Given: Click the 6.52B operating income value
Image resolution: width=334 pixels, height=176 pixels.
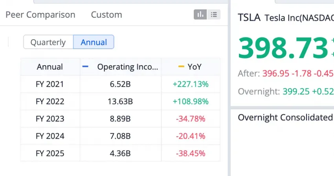Looking at the screenshot, I should [120, 84].
